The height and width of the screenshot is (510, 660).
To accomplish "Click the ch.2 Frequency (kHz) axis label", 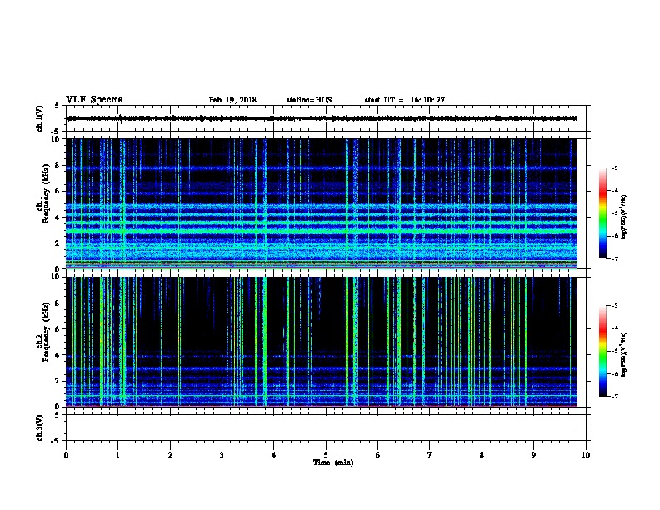I will (43, 332).
